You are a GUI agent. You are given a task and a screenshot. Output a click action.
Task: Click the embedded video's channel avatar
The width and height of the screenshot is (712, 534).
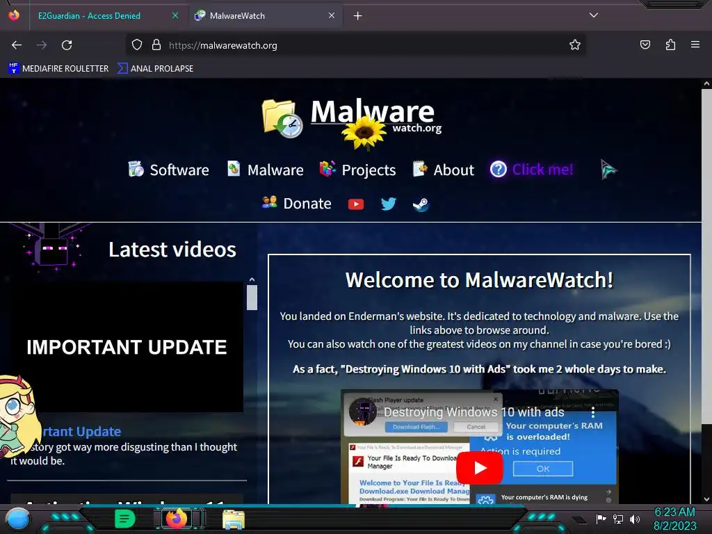(x=362, y=412)
